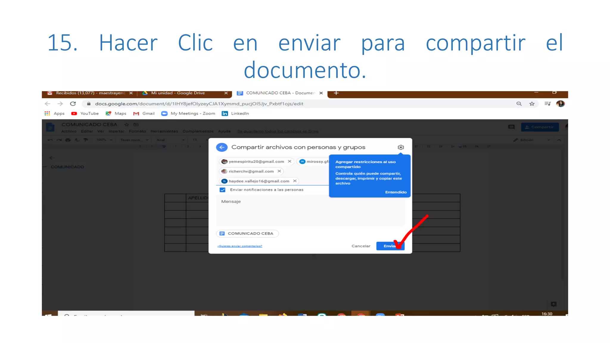Open the Edición mode dropdown
The image size is (610, 343).
tap(532, 140)
